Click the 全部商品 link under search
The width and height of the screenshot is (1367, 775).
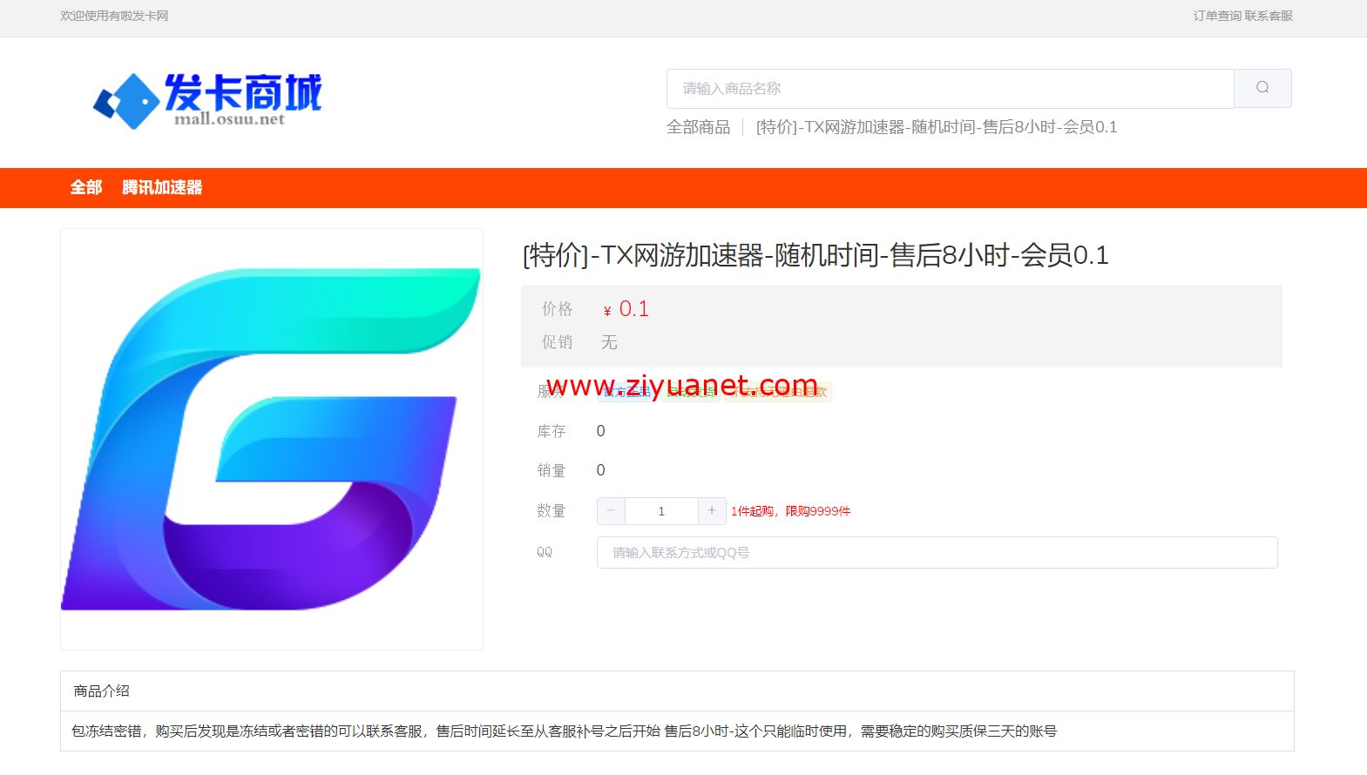point(698,127)
